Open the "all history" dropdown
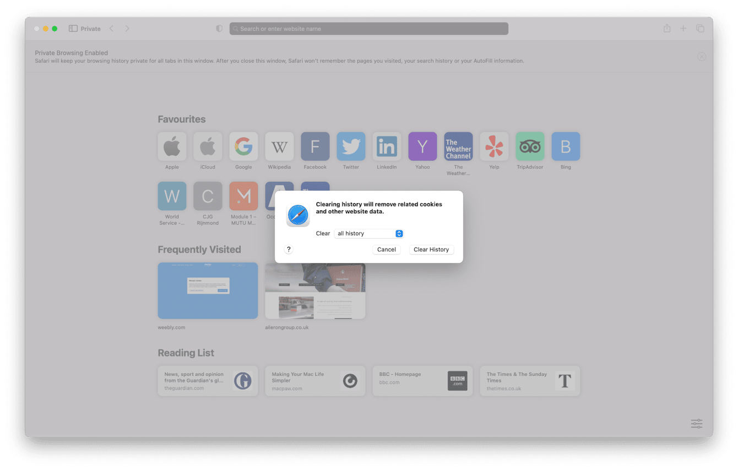This screenshot has width=738, height=470. point(368,233)
